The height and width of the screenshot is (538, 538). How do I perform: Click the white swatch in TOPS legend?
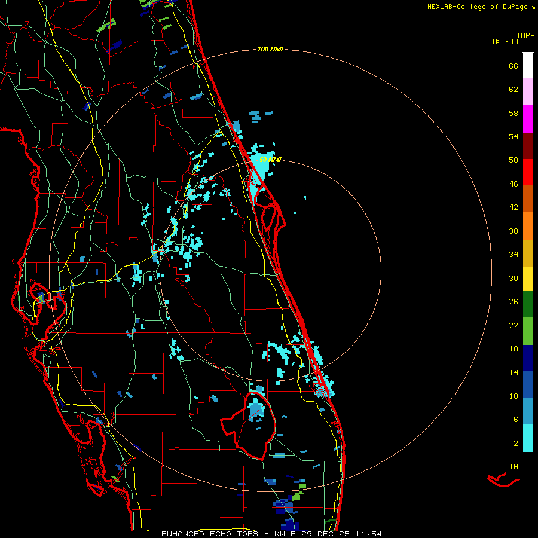(528, 66)
